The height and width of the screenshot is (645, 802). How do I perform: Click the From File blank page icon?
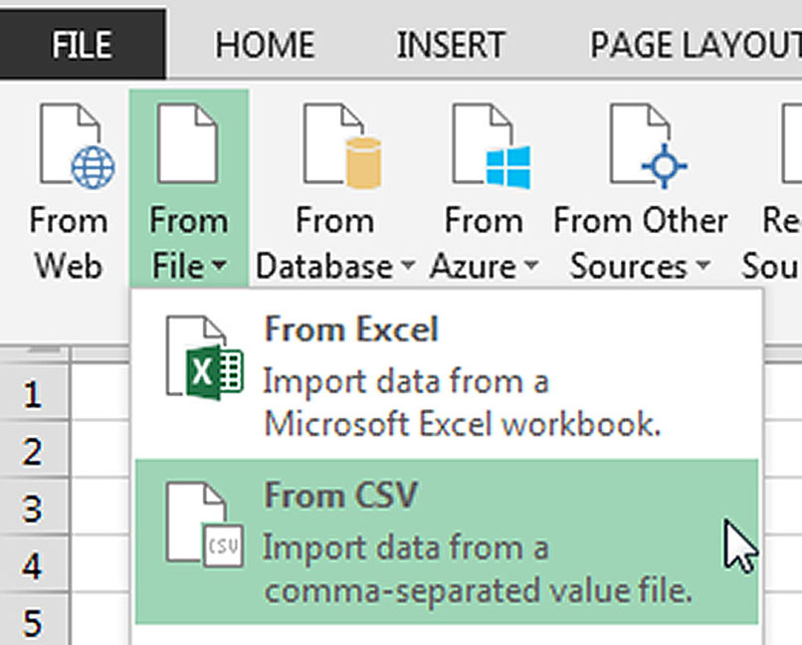point(188,143)
